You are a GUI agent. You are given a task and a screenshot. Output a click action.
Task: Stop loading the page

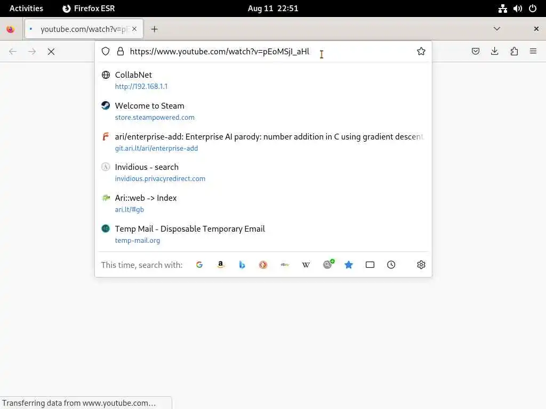pos(51,52)
